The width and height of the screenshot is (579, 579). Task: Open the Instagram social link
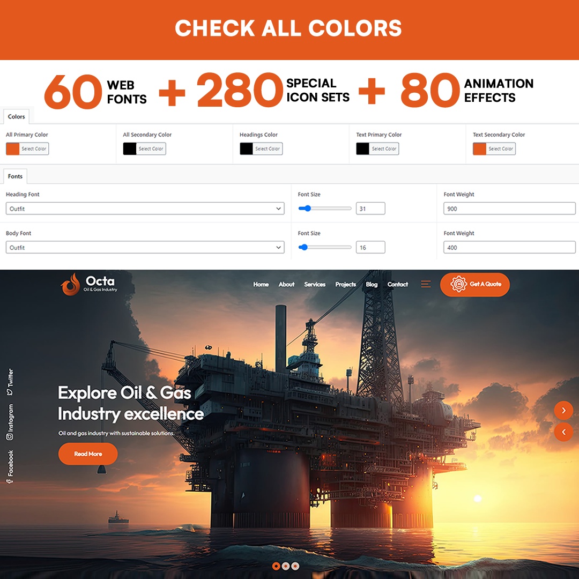point(10,422)
